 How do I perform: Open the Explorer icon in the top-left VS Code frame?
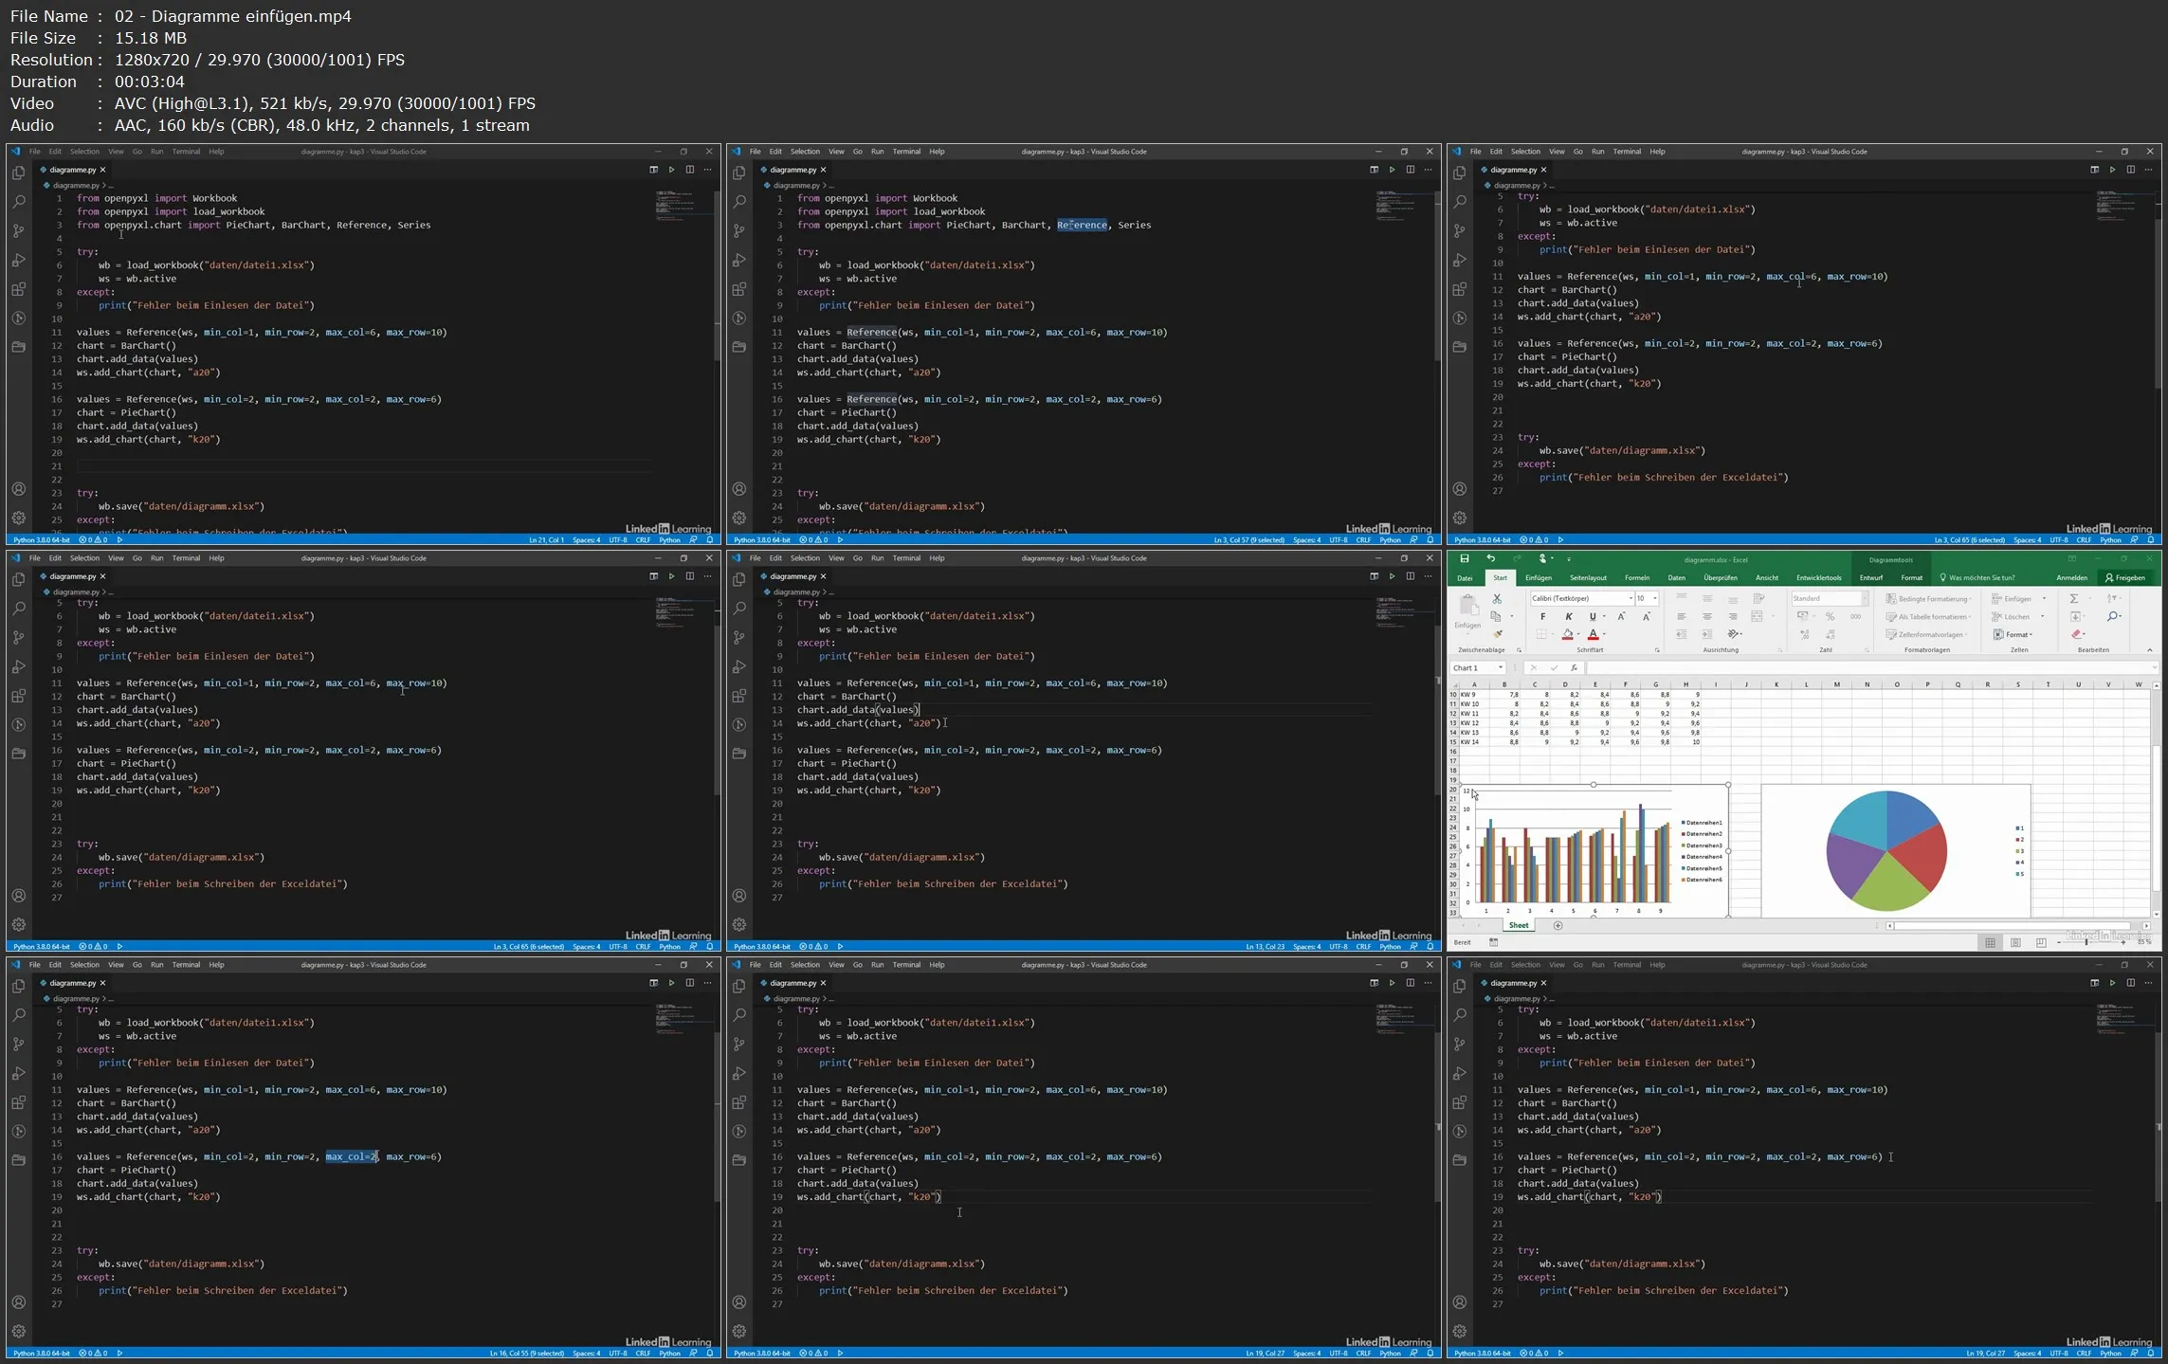point(19,173)
